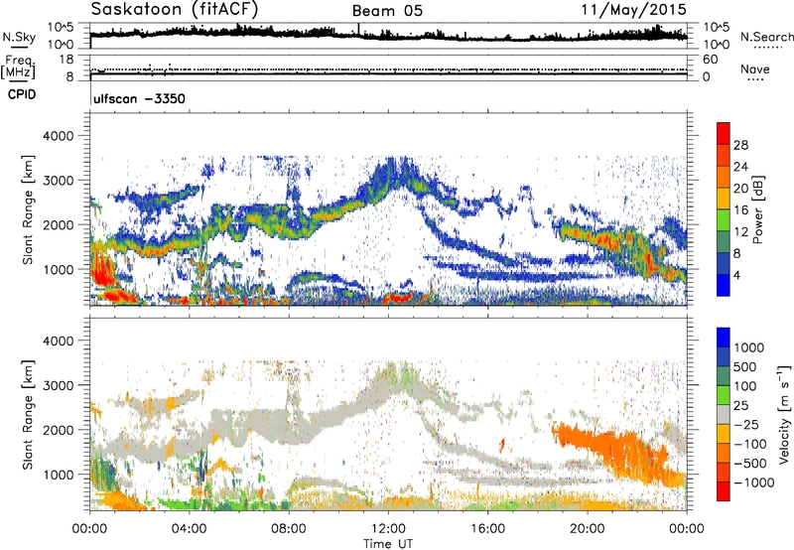Click the 'CPID' label
The height and width of the screenshot is (550, 794).
22,94
